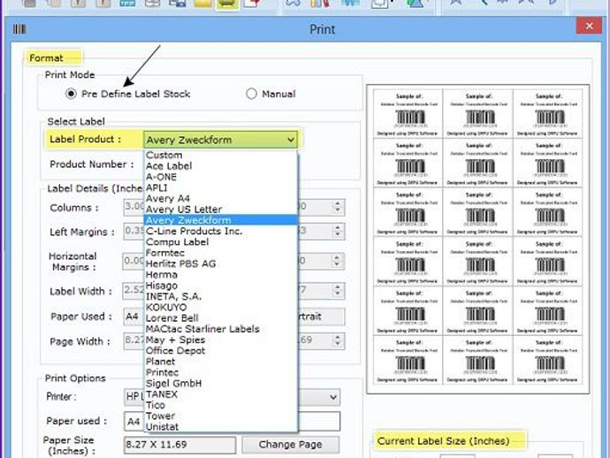Click down arrow of spinner on Label Width row
The height and width of the screenshot is (458, 610).
[x=338, y=294]
